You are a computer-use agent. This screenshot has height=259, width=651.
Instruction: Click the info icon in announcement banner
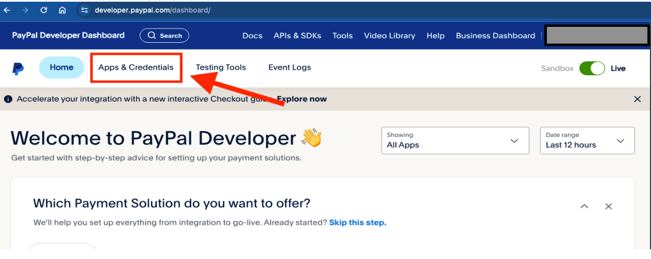click(8, 99)
